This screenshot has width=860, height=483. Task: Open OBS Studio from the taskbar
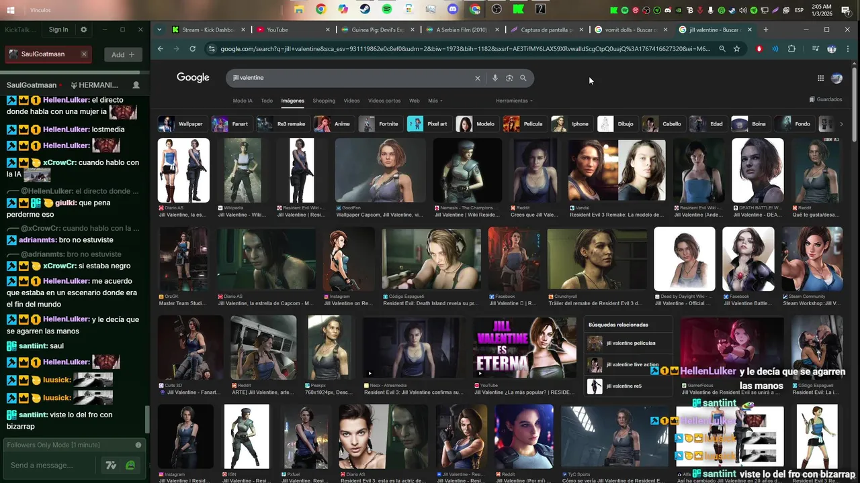tap(497, 9)
